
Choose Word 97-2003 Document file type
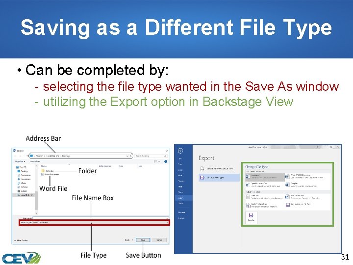(307, 177)
